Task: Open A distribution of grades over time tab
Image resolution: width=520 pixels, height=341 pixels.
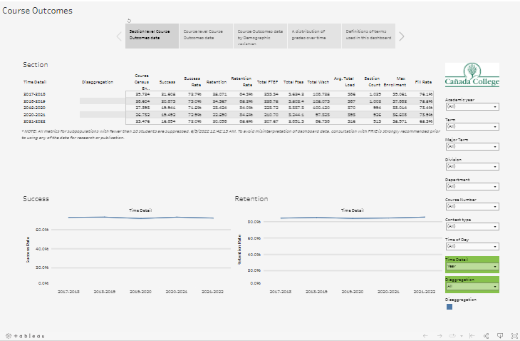Action: [314, 36]
